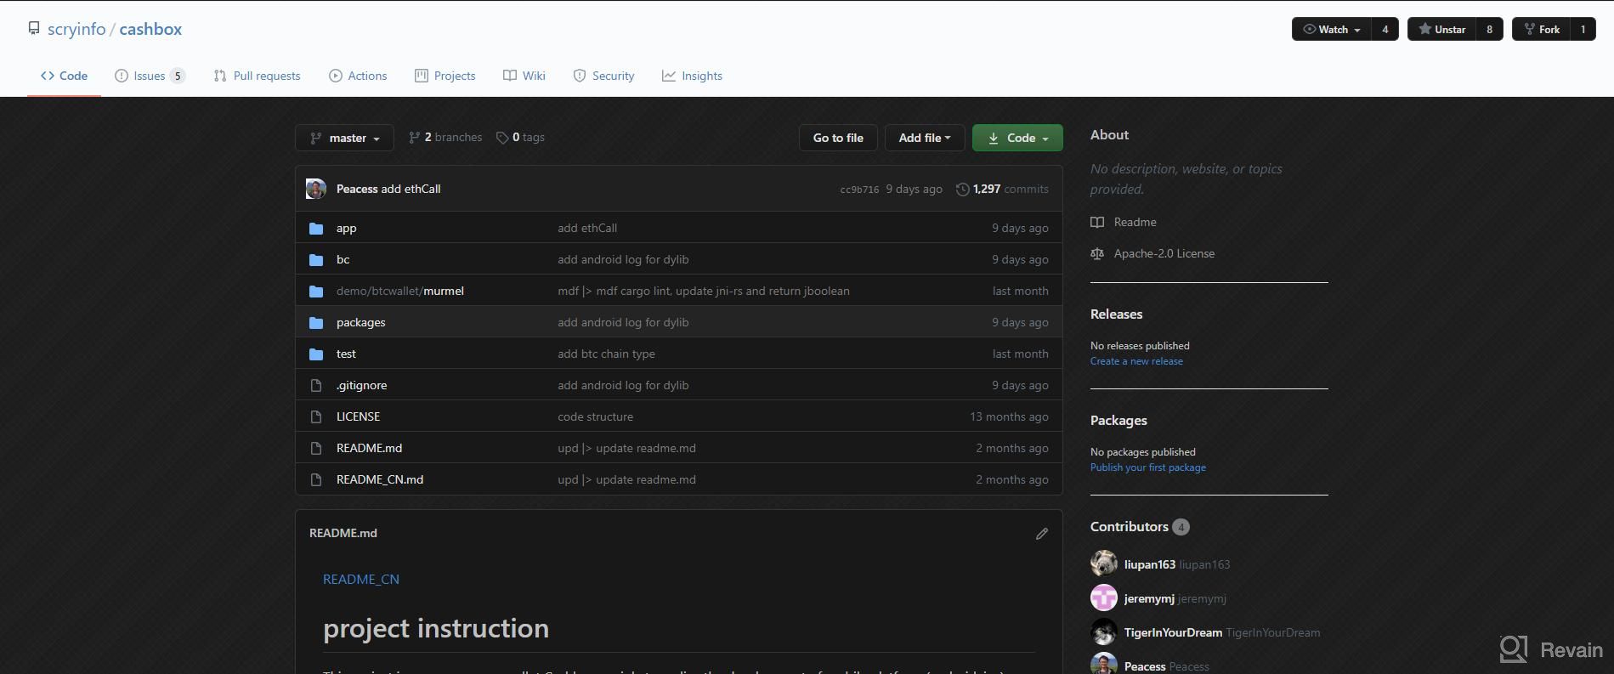The height and width of the screenshot is (674, 1614).
Task: View the 1,297 commits history
Action: pyautogui.click(x=1002, y=189)
